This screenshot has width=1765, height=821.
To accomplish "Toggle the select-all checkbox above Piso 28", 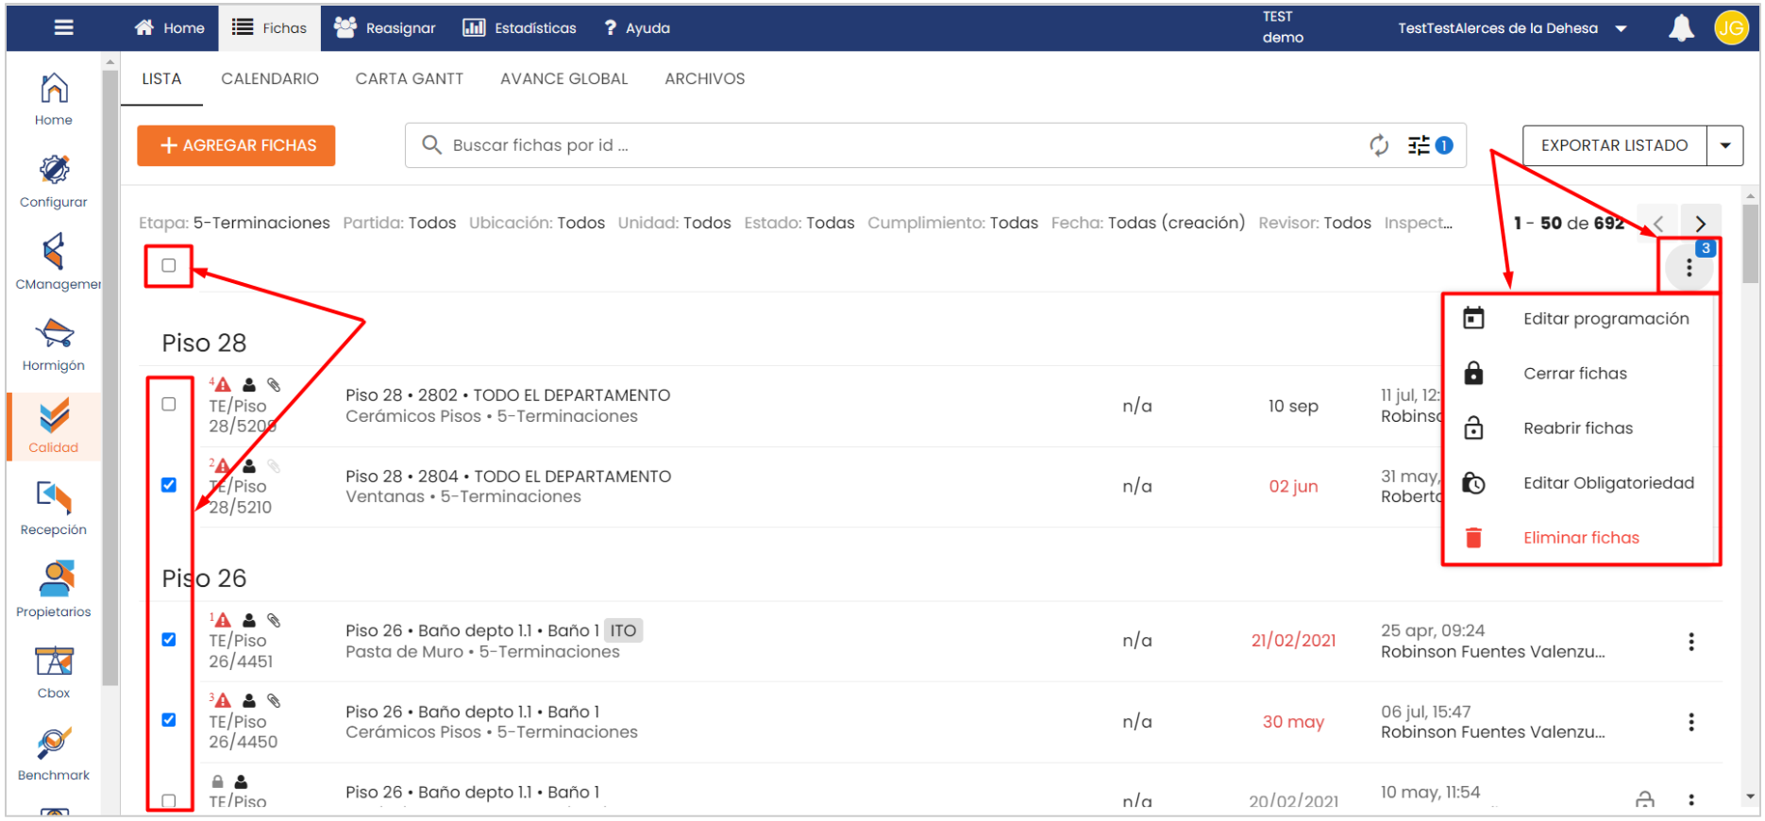I will [169, 265].
